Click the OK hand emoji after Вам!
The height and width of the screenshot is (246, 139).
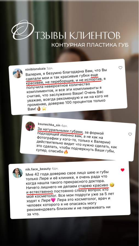click(39, 109)
